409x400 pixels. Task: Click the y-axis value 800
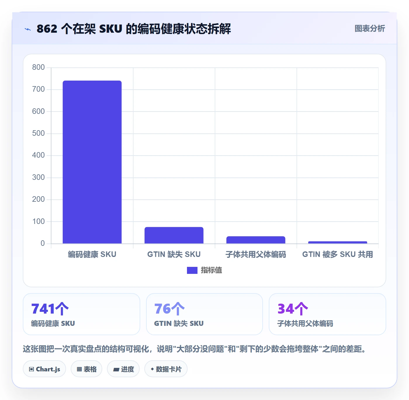tap(38, 67)
